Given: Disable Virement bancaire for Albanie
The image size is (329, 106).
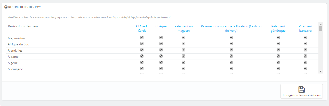Looking at the screenshot, I should tap(305, 56).
